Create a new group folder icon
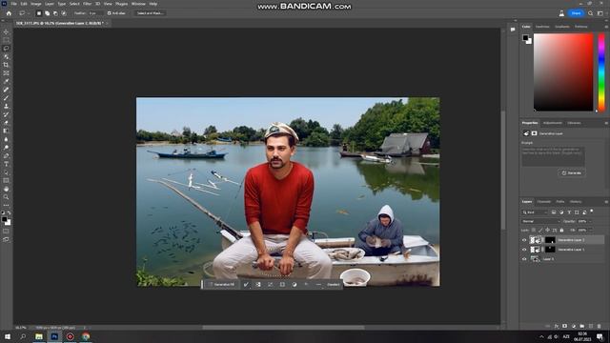The height and width of the screenshot is (343, 610). click(x=582, y=326)
